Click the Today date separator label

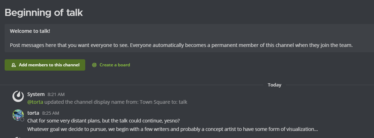coord(275,85)
